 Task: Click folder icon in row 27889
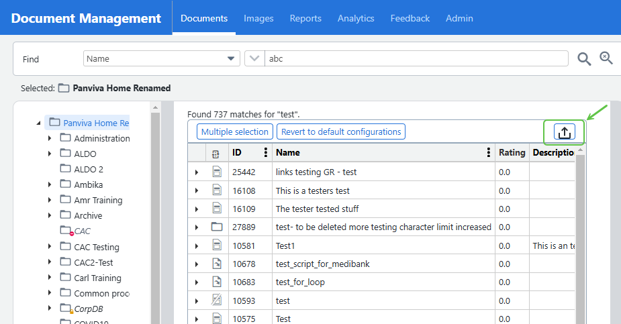[216, 227]
